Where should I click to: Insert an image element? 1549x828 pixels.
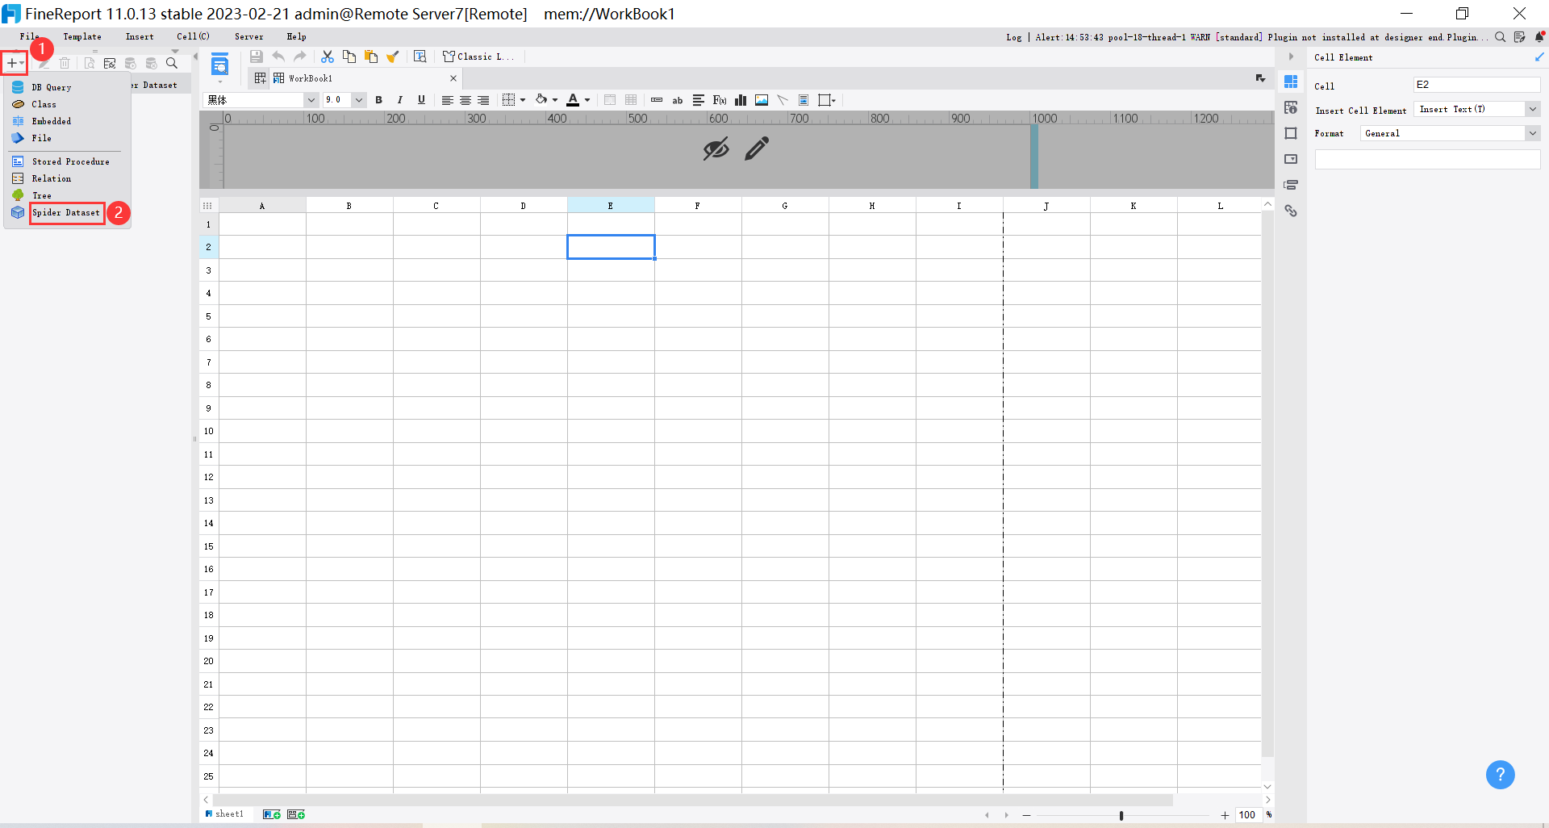[762, 100]
